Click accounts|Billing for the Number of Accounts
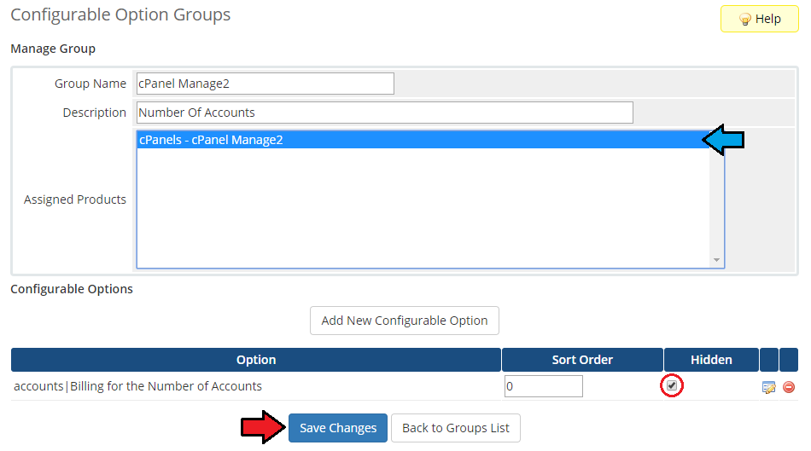Viewport: 811px width, 451px height. (137, 386)
